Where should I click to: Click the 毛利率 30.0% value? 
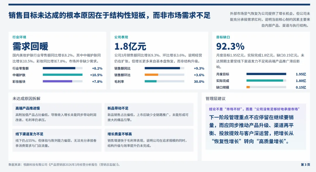(199, 81)
